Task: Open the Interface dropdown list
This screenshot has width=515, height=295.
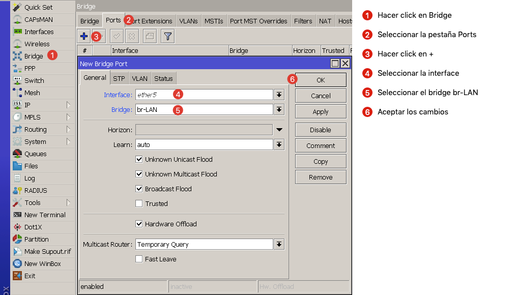Action: click(279, 95)
